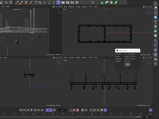Toggle scale keyframe recording icon

click(x=98, y=110)
